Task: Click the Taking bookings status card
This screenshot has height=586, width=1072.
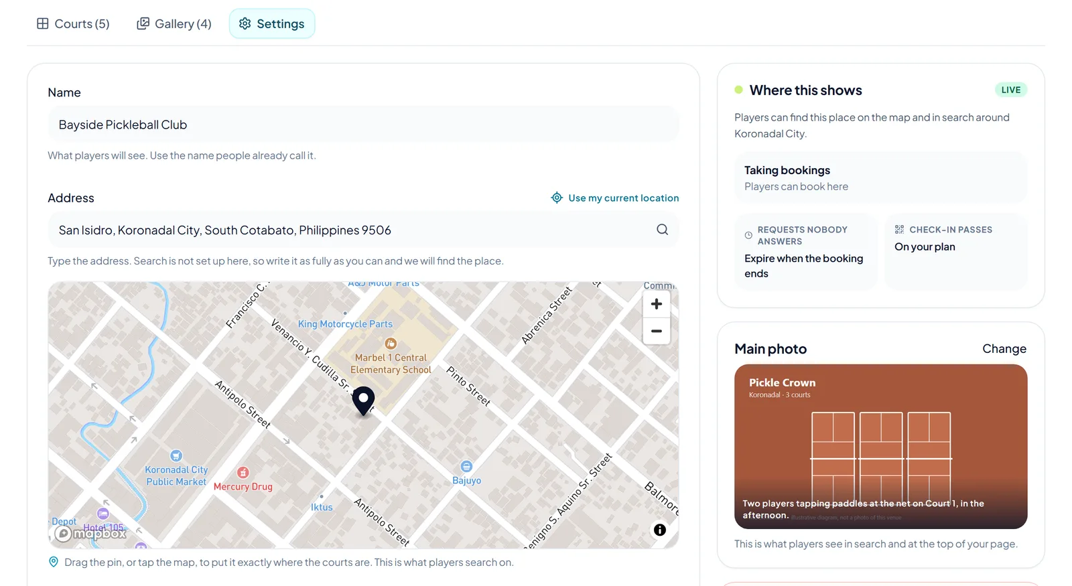Action: pyautogui.click(x=880, y=177)
